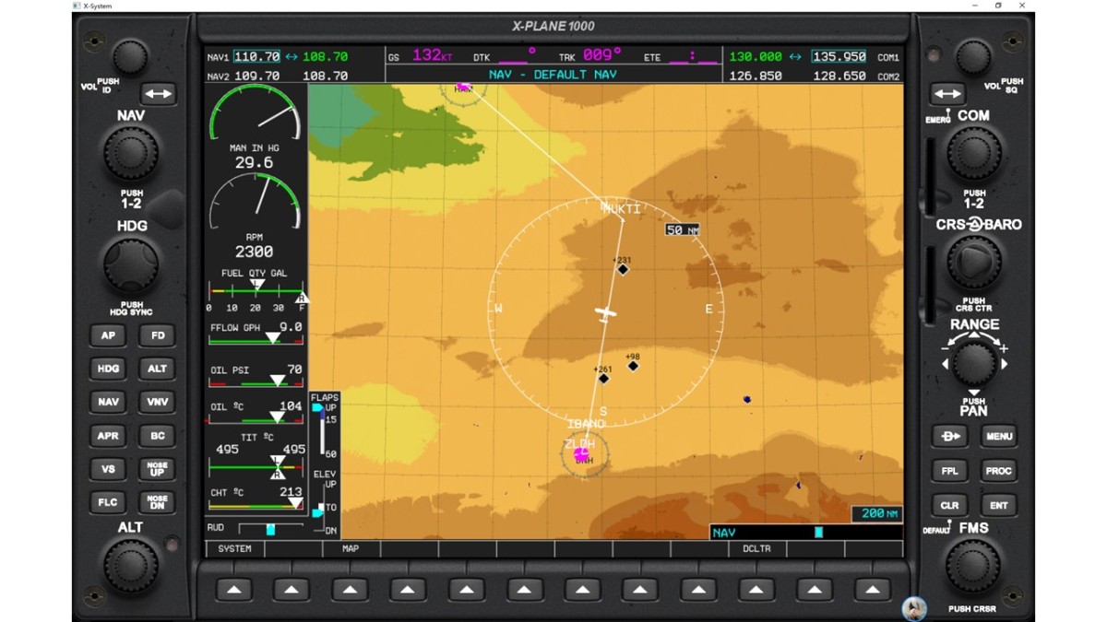
Task: Toggle HDG mode button
Action: tap(108, 369)
